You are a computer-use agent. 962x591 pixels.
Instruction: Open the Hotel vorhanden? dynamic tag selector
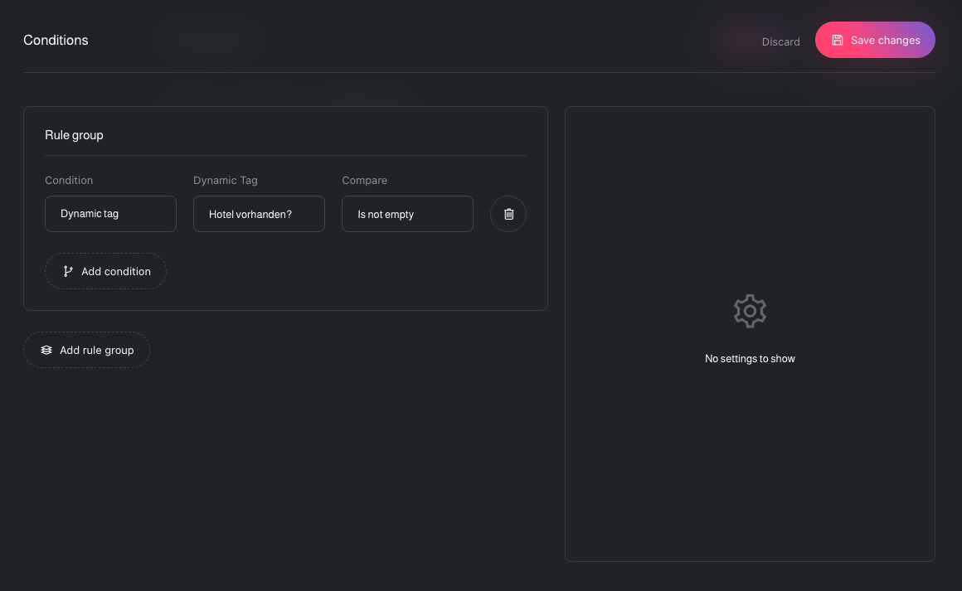click(x=259, y=214)
